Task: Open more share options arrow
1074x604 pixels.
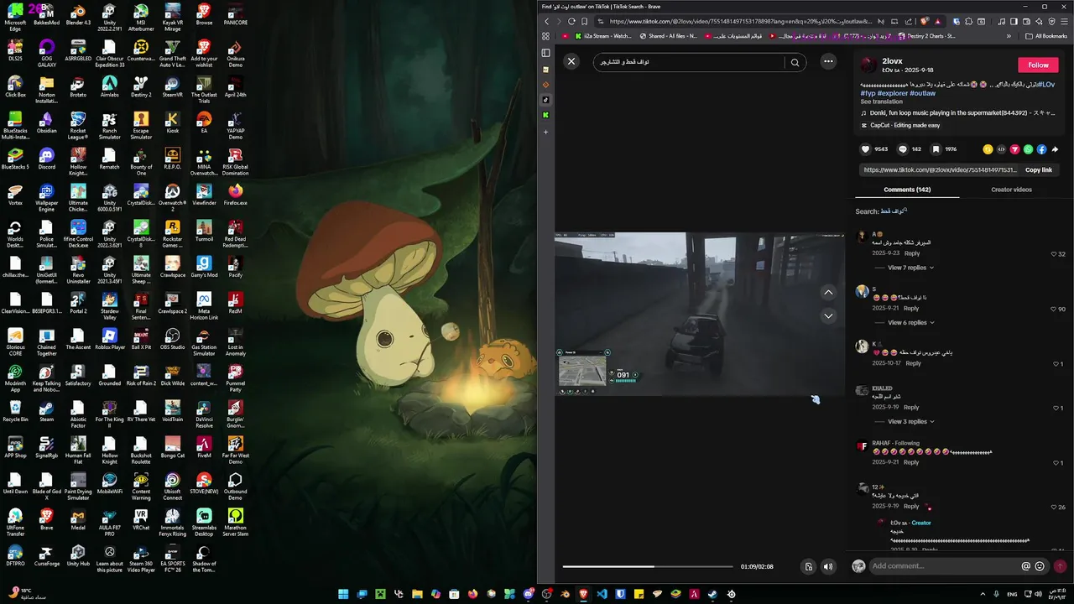Action: coord(1055,149)
